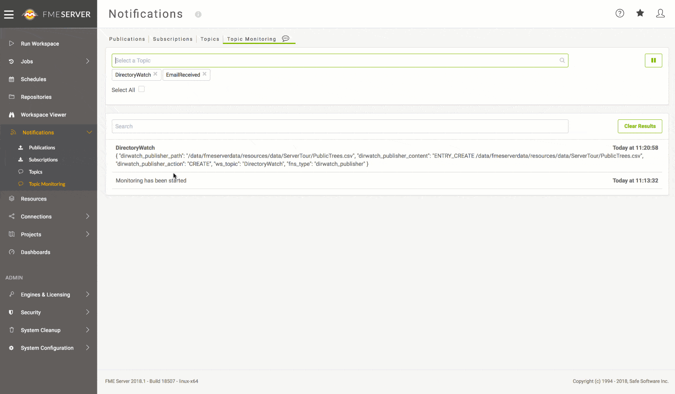Open the Select a Topic combo box
Viewport: 675px width, 394px height.
point(340,60)
